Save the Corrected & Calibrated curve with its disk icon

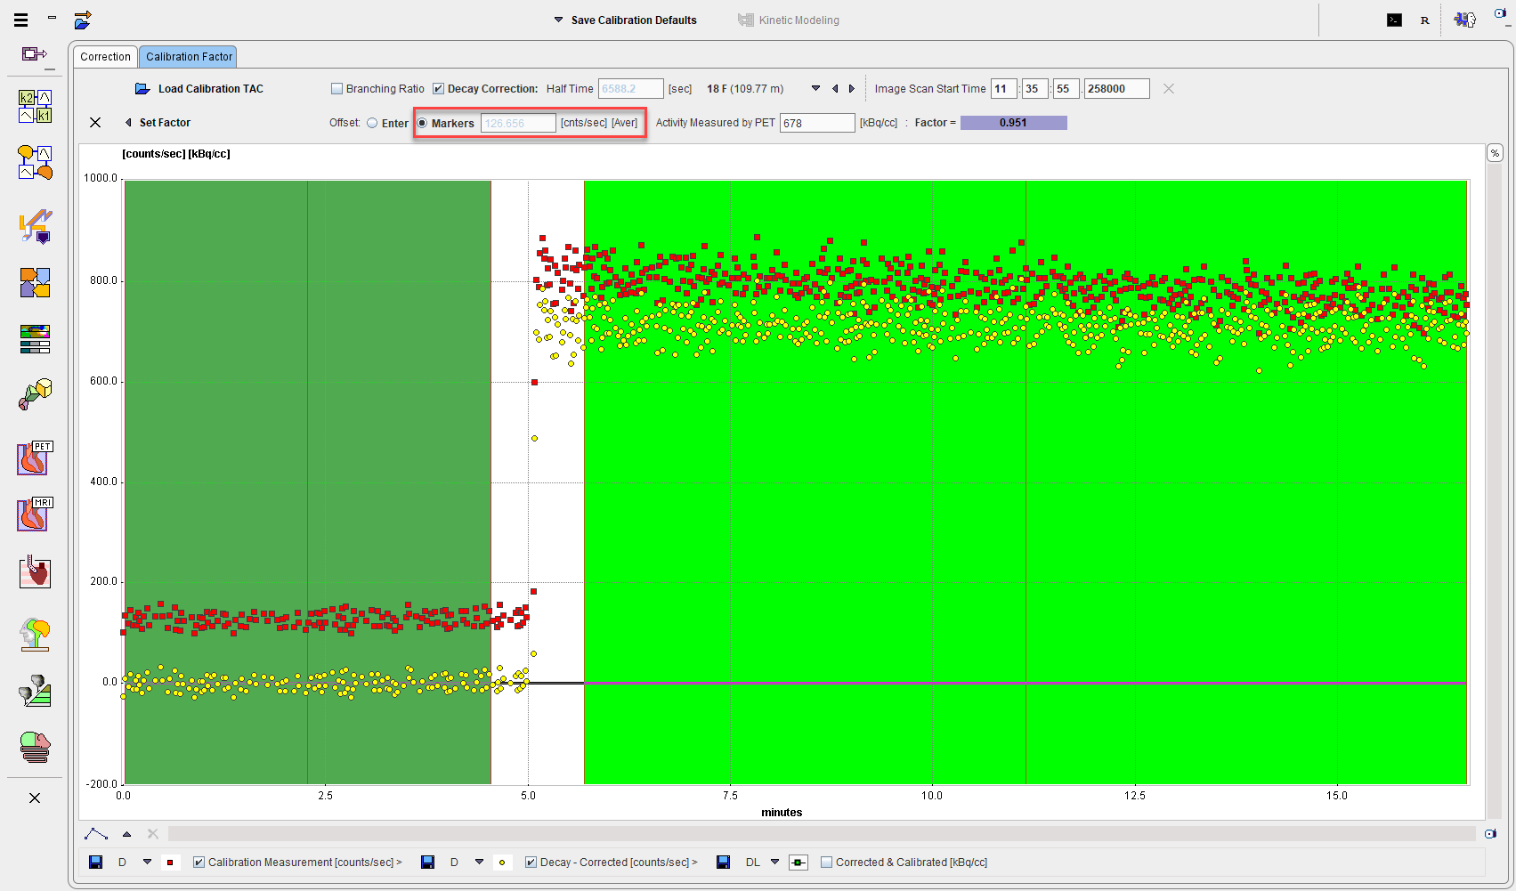(723, 862)
